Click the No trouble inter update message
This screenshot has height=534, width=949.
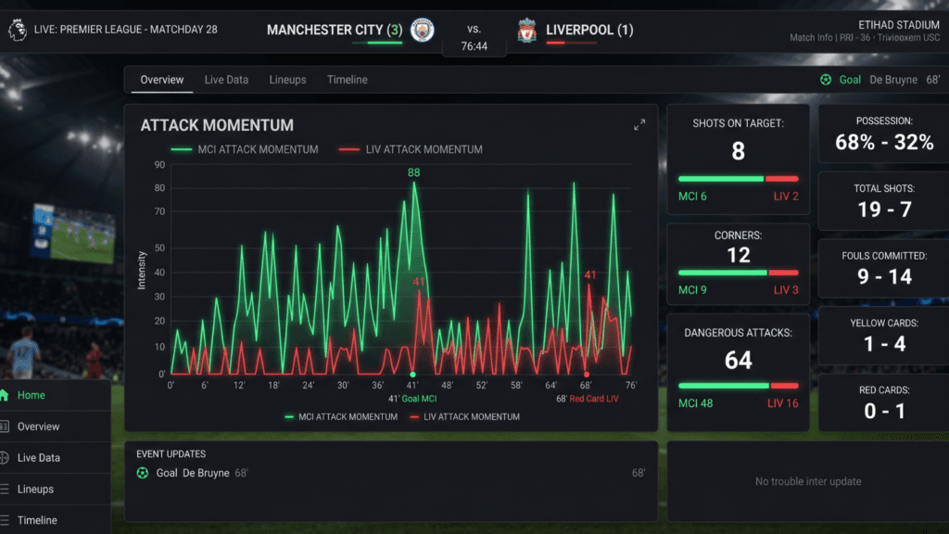point(808,482)
